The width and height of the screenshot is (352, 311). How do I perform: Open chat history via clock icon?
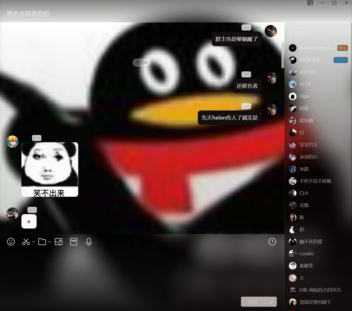click(272, 242)
